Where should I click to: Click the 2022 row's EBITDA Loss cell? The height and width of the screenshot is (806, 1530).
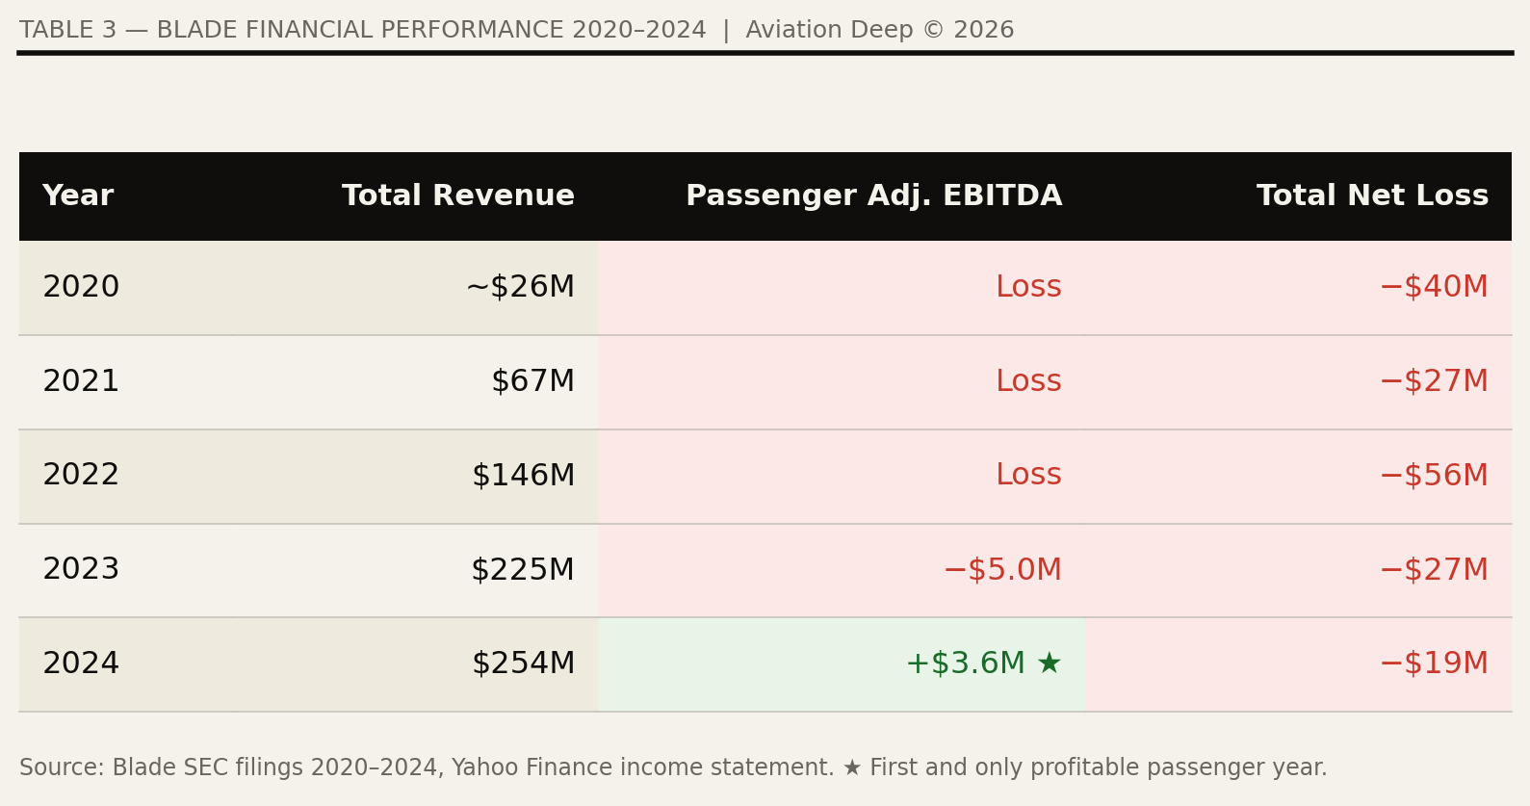[1028, 476]
